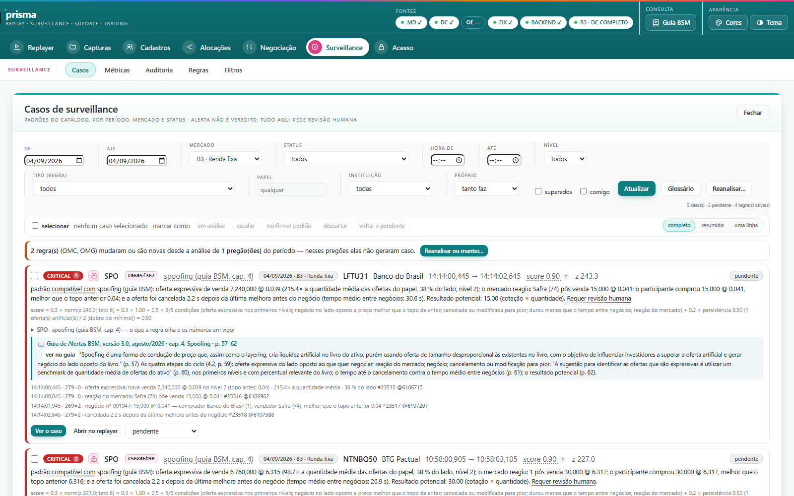Image resolution: width=794 pixels, height=496 pixels.
Task: Open the Negociação arrows icon
Action: point(249,47)
